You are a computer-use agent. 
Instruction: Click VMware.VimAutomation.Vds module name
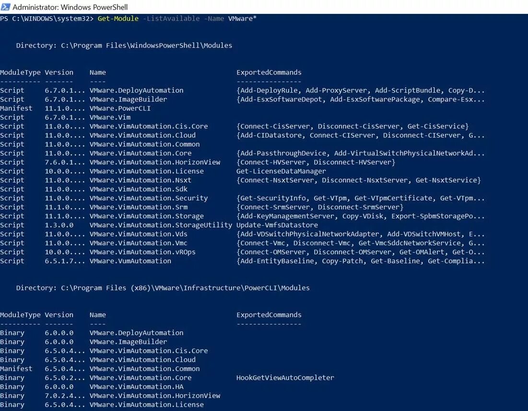pyautogui.click(x=139, y=234)
